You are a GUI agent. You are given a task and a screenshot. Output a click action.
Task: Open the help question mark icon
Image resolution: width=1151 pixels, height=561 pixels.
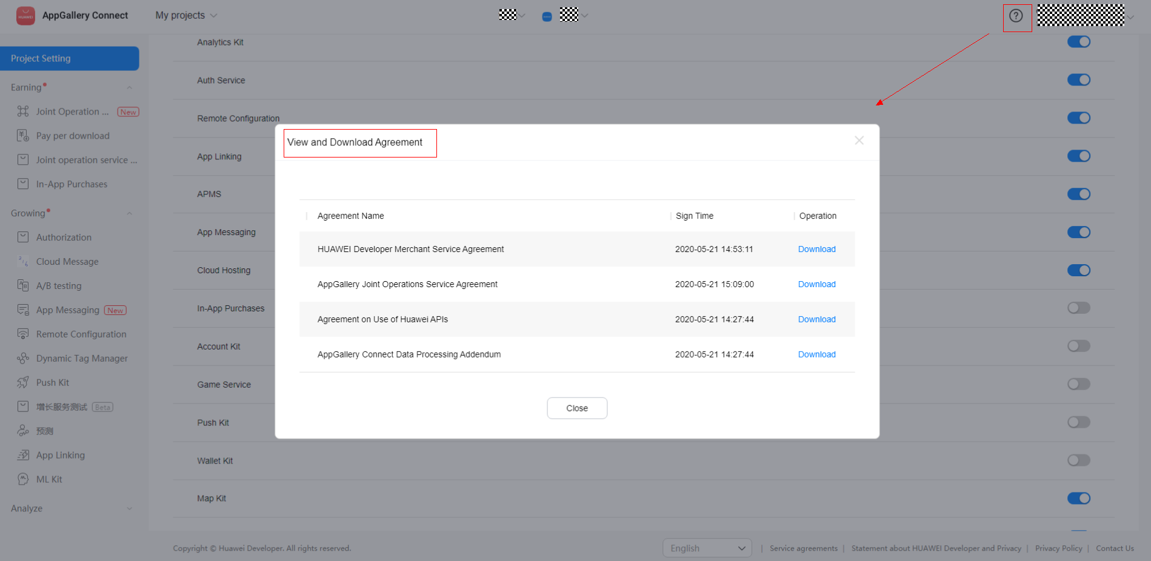[1016, 16]
